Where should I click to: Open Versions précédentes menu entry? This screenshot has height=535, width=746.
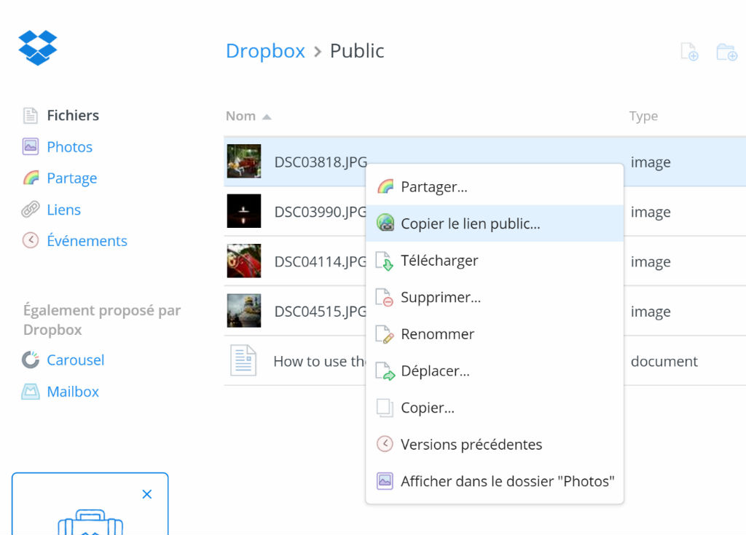click(495, 444)
